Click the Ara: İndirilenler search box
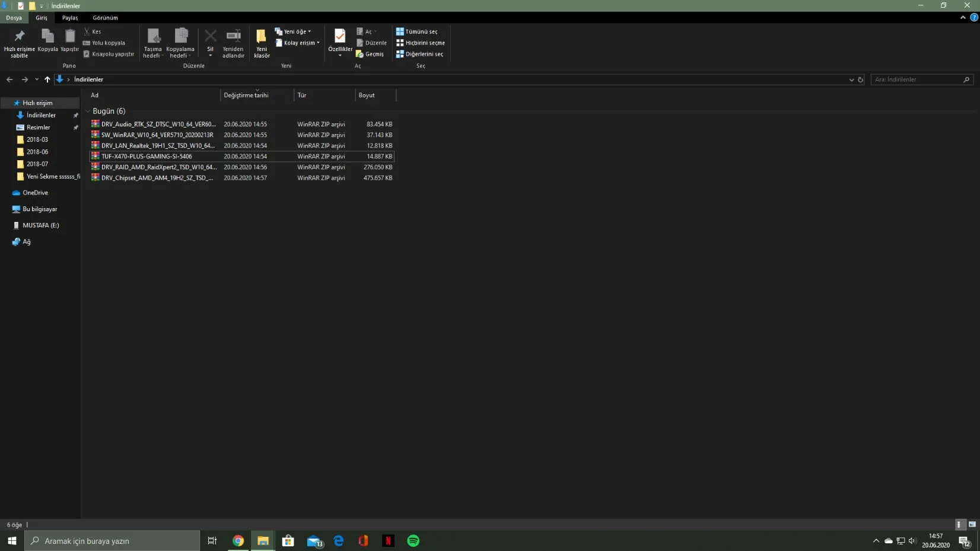 coord(922,79)
